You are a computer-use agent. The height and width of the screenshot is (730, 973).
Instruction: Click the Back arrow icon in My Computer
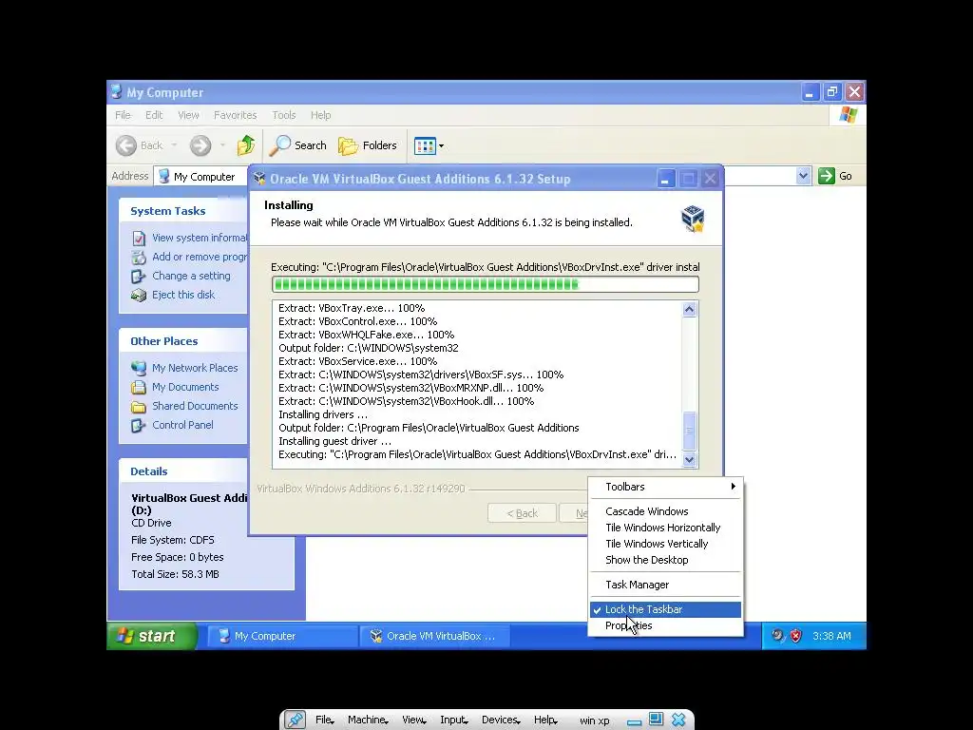126,145
